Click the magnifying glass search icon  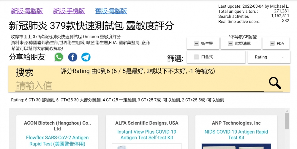coord(275,83)
